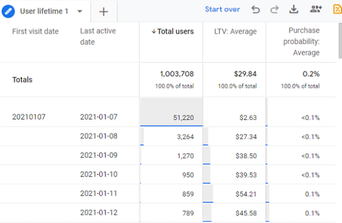Click the LTV: Average column header
The height and width of the screenshot is (223, 342).
point(235,32)
